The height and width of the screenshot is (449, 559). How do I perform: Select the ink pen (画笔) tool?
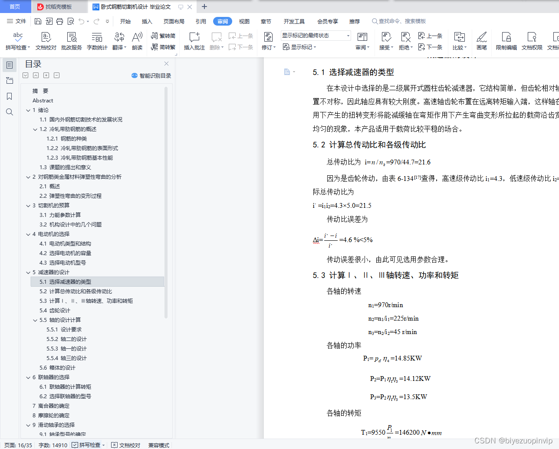coord(482,41)
